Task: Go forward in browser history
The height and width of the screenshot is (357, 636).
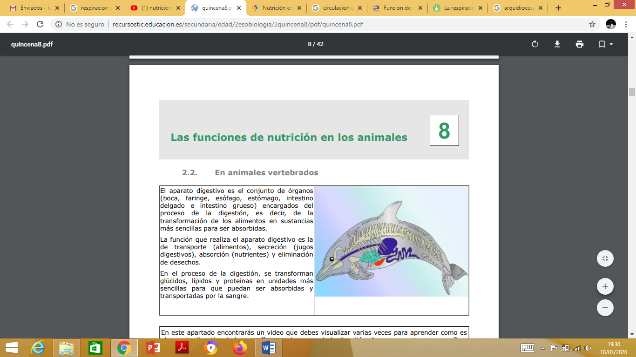Action: [x=25, y=24]
